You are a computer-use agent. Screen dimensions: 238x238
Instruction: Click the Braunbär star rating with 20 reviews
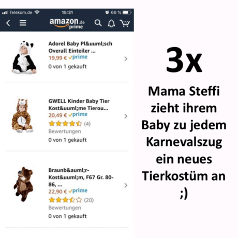[71, 200]
